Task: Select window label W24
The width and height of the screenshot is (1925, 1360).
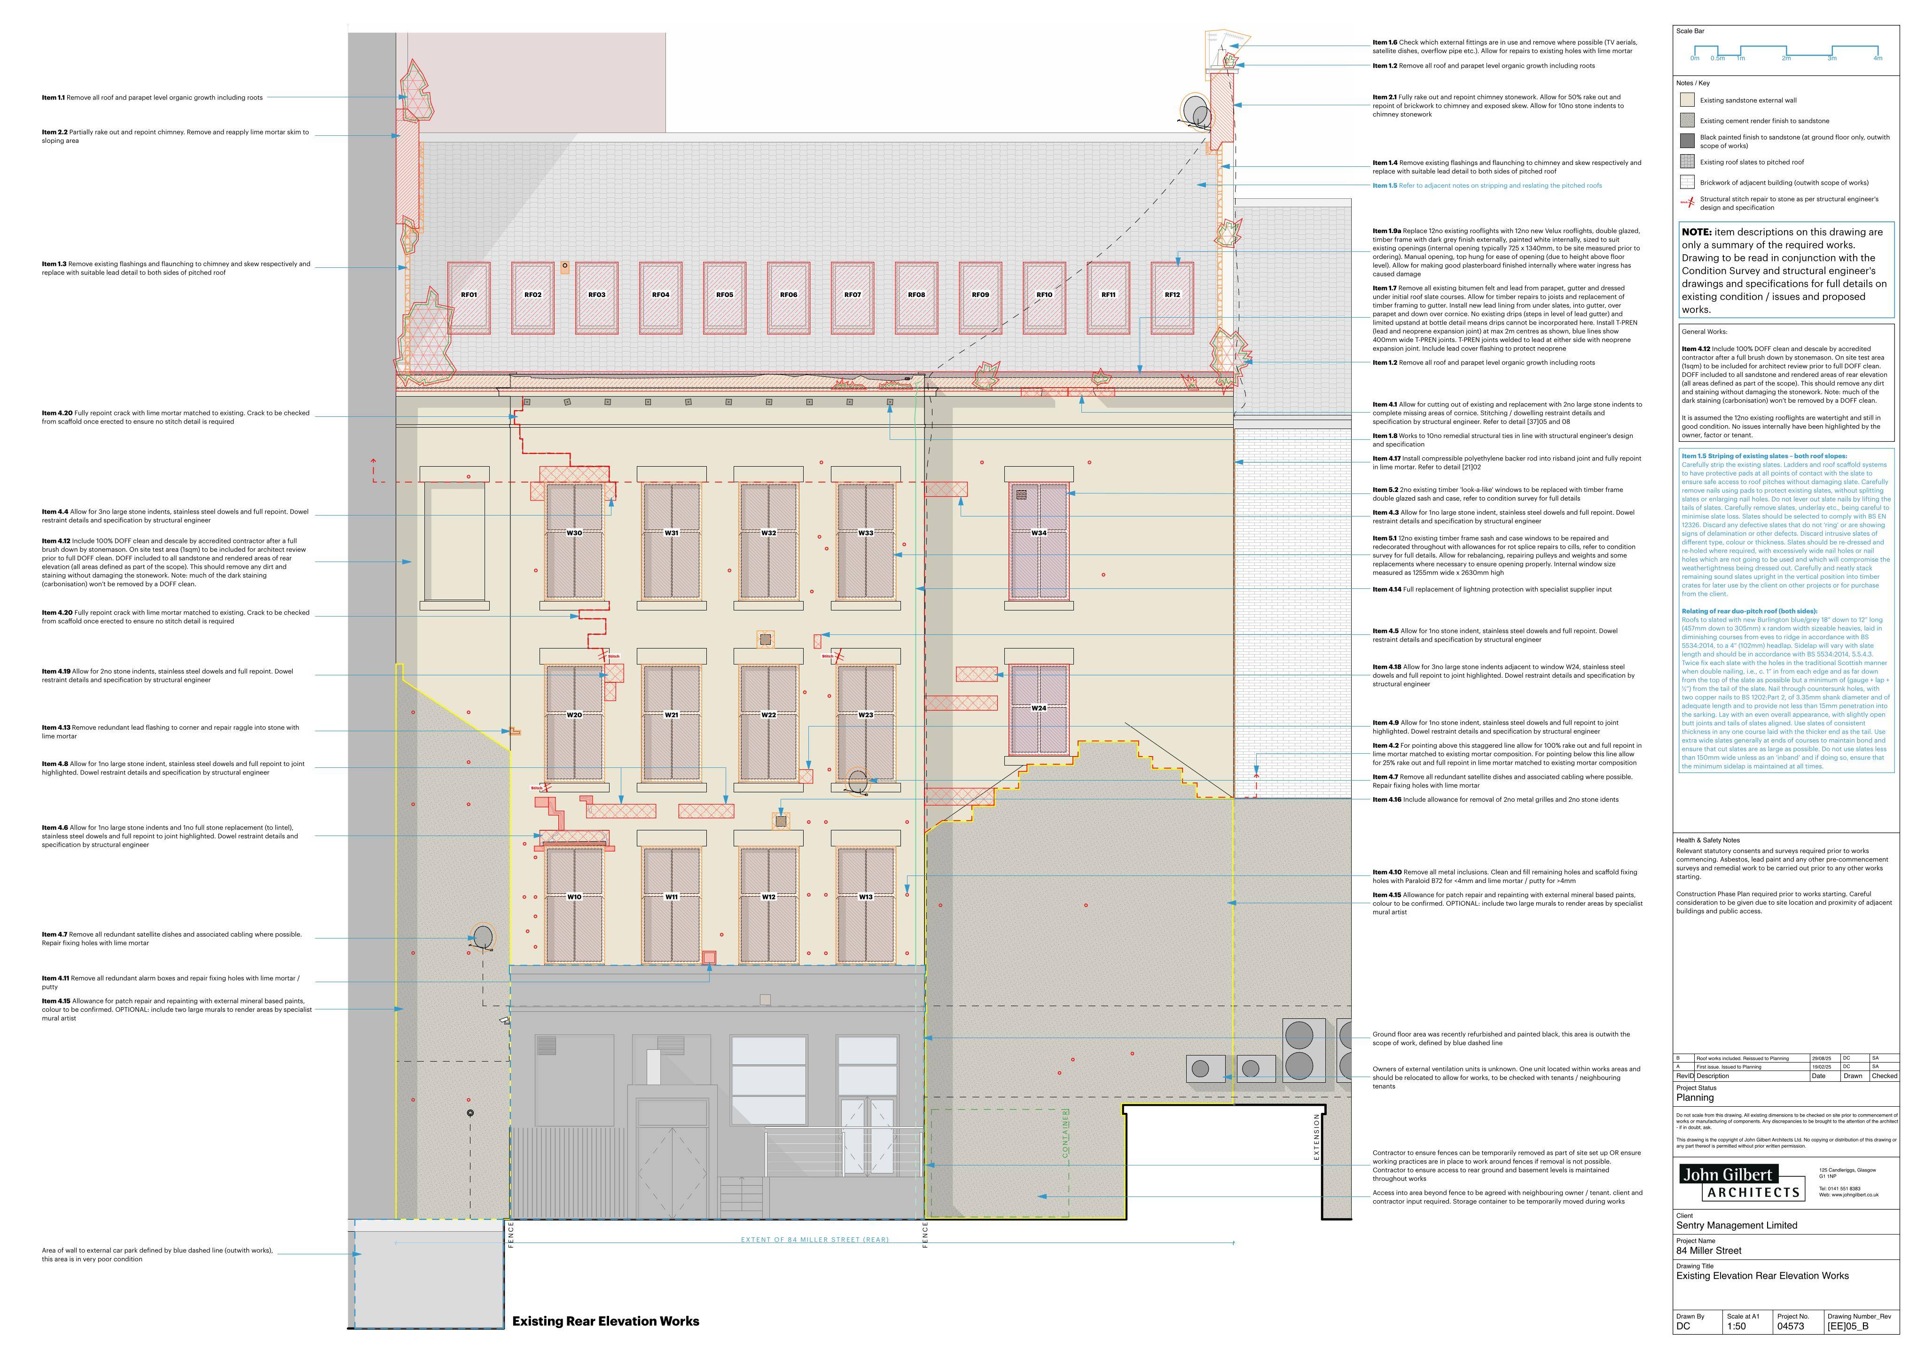Action: pos(1039,709)
